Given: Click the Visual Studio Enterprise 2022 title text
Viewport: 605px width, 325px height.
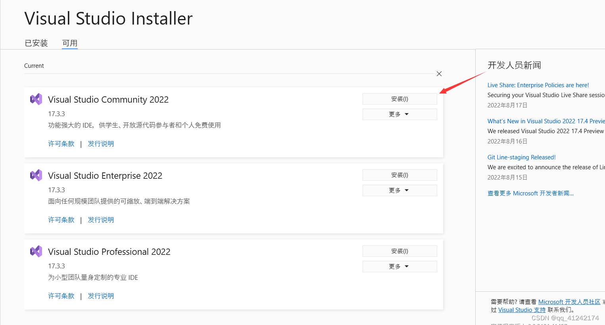Looking at the screenshot, I should click(x=105, y=176).
